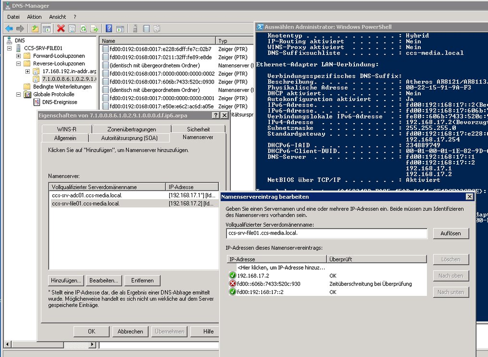Click the up-one-level folder icon

[35, 29]
